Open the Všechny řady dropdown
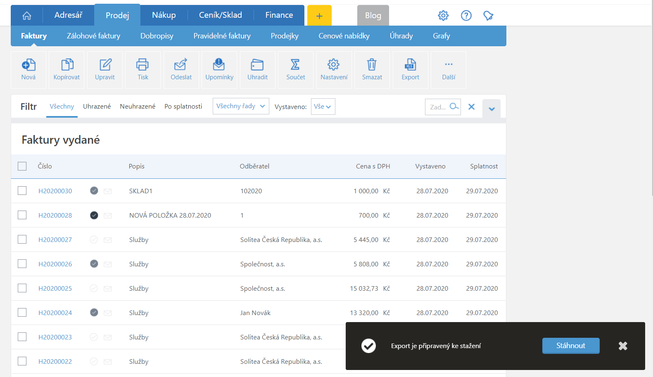This screenshot has height=377, width=653. point(241,106)
